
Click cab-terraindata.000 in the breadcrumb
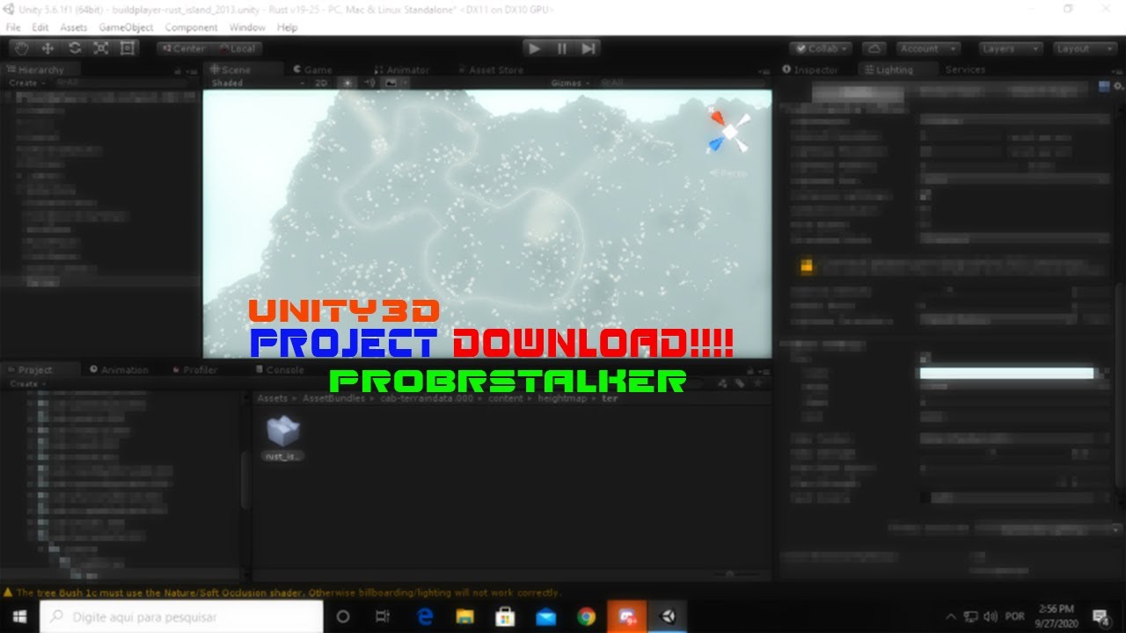427,398
